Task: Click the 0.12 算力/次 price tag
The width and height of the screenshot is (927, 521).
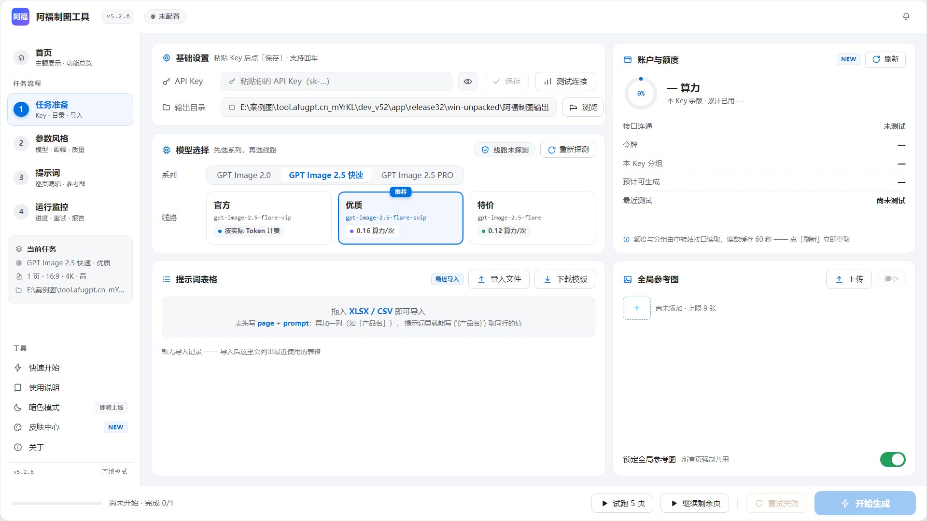Action: click(x=504, y=231)
